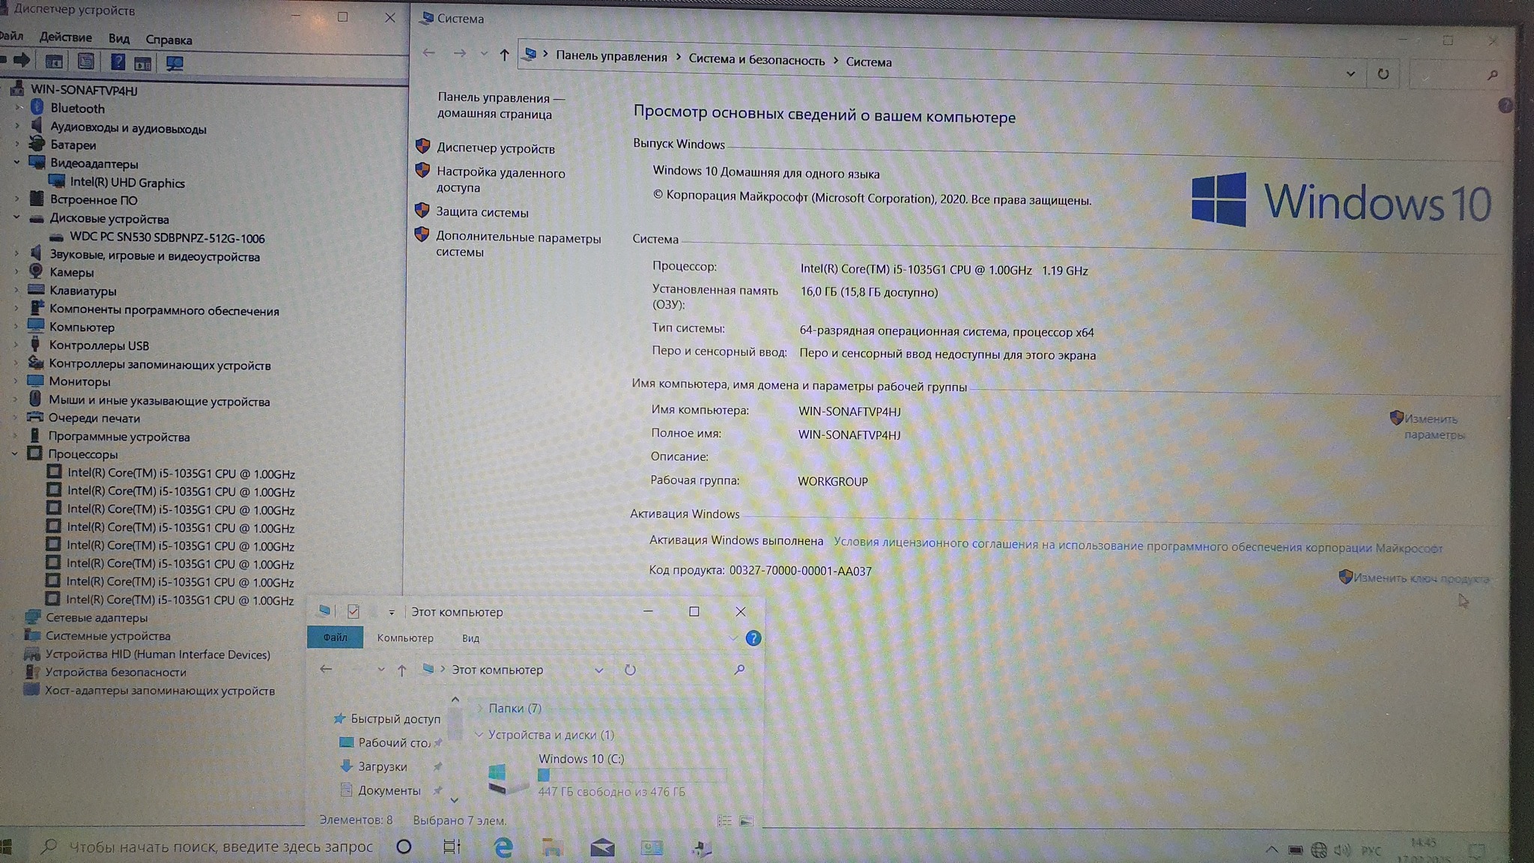Screen dimensions: 1534x863
Task: Click Scan for hardware changes toolbar icon
Action: coord(175,63)
